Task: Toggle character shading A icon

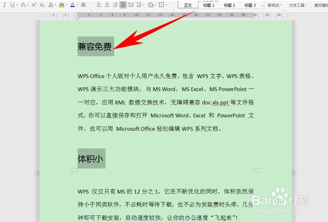Action: click(x=83, y=5)
